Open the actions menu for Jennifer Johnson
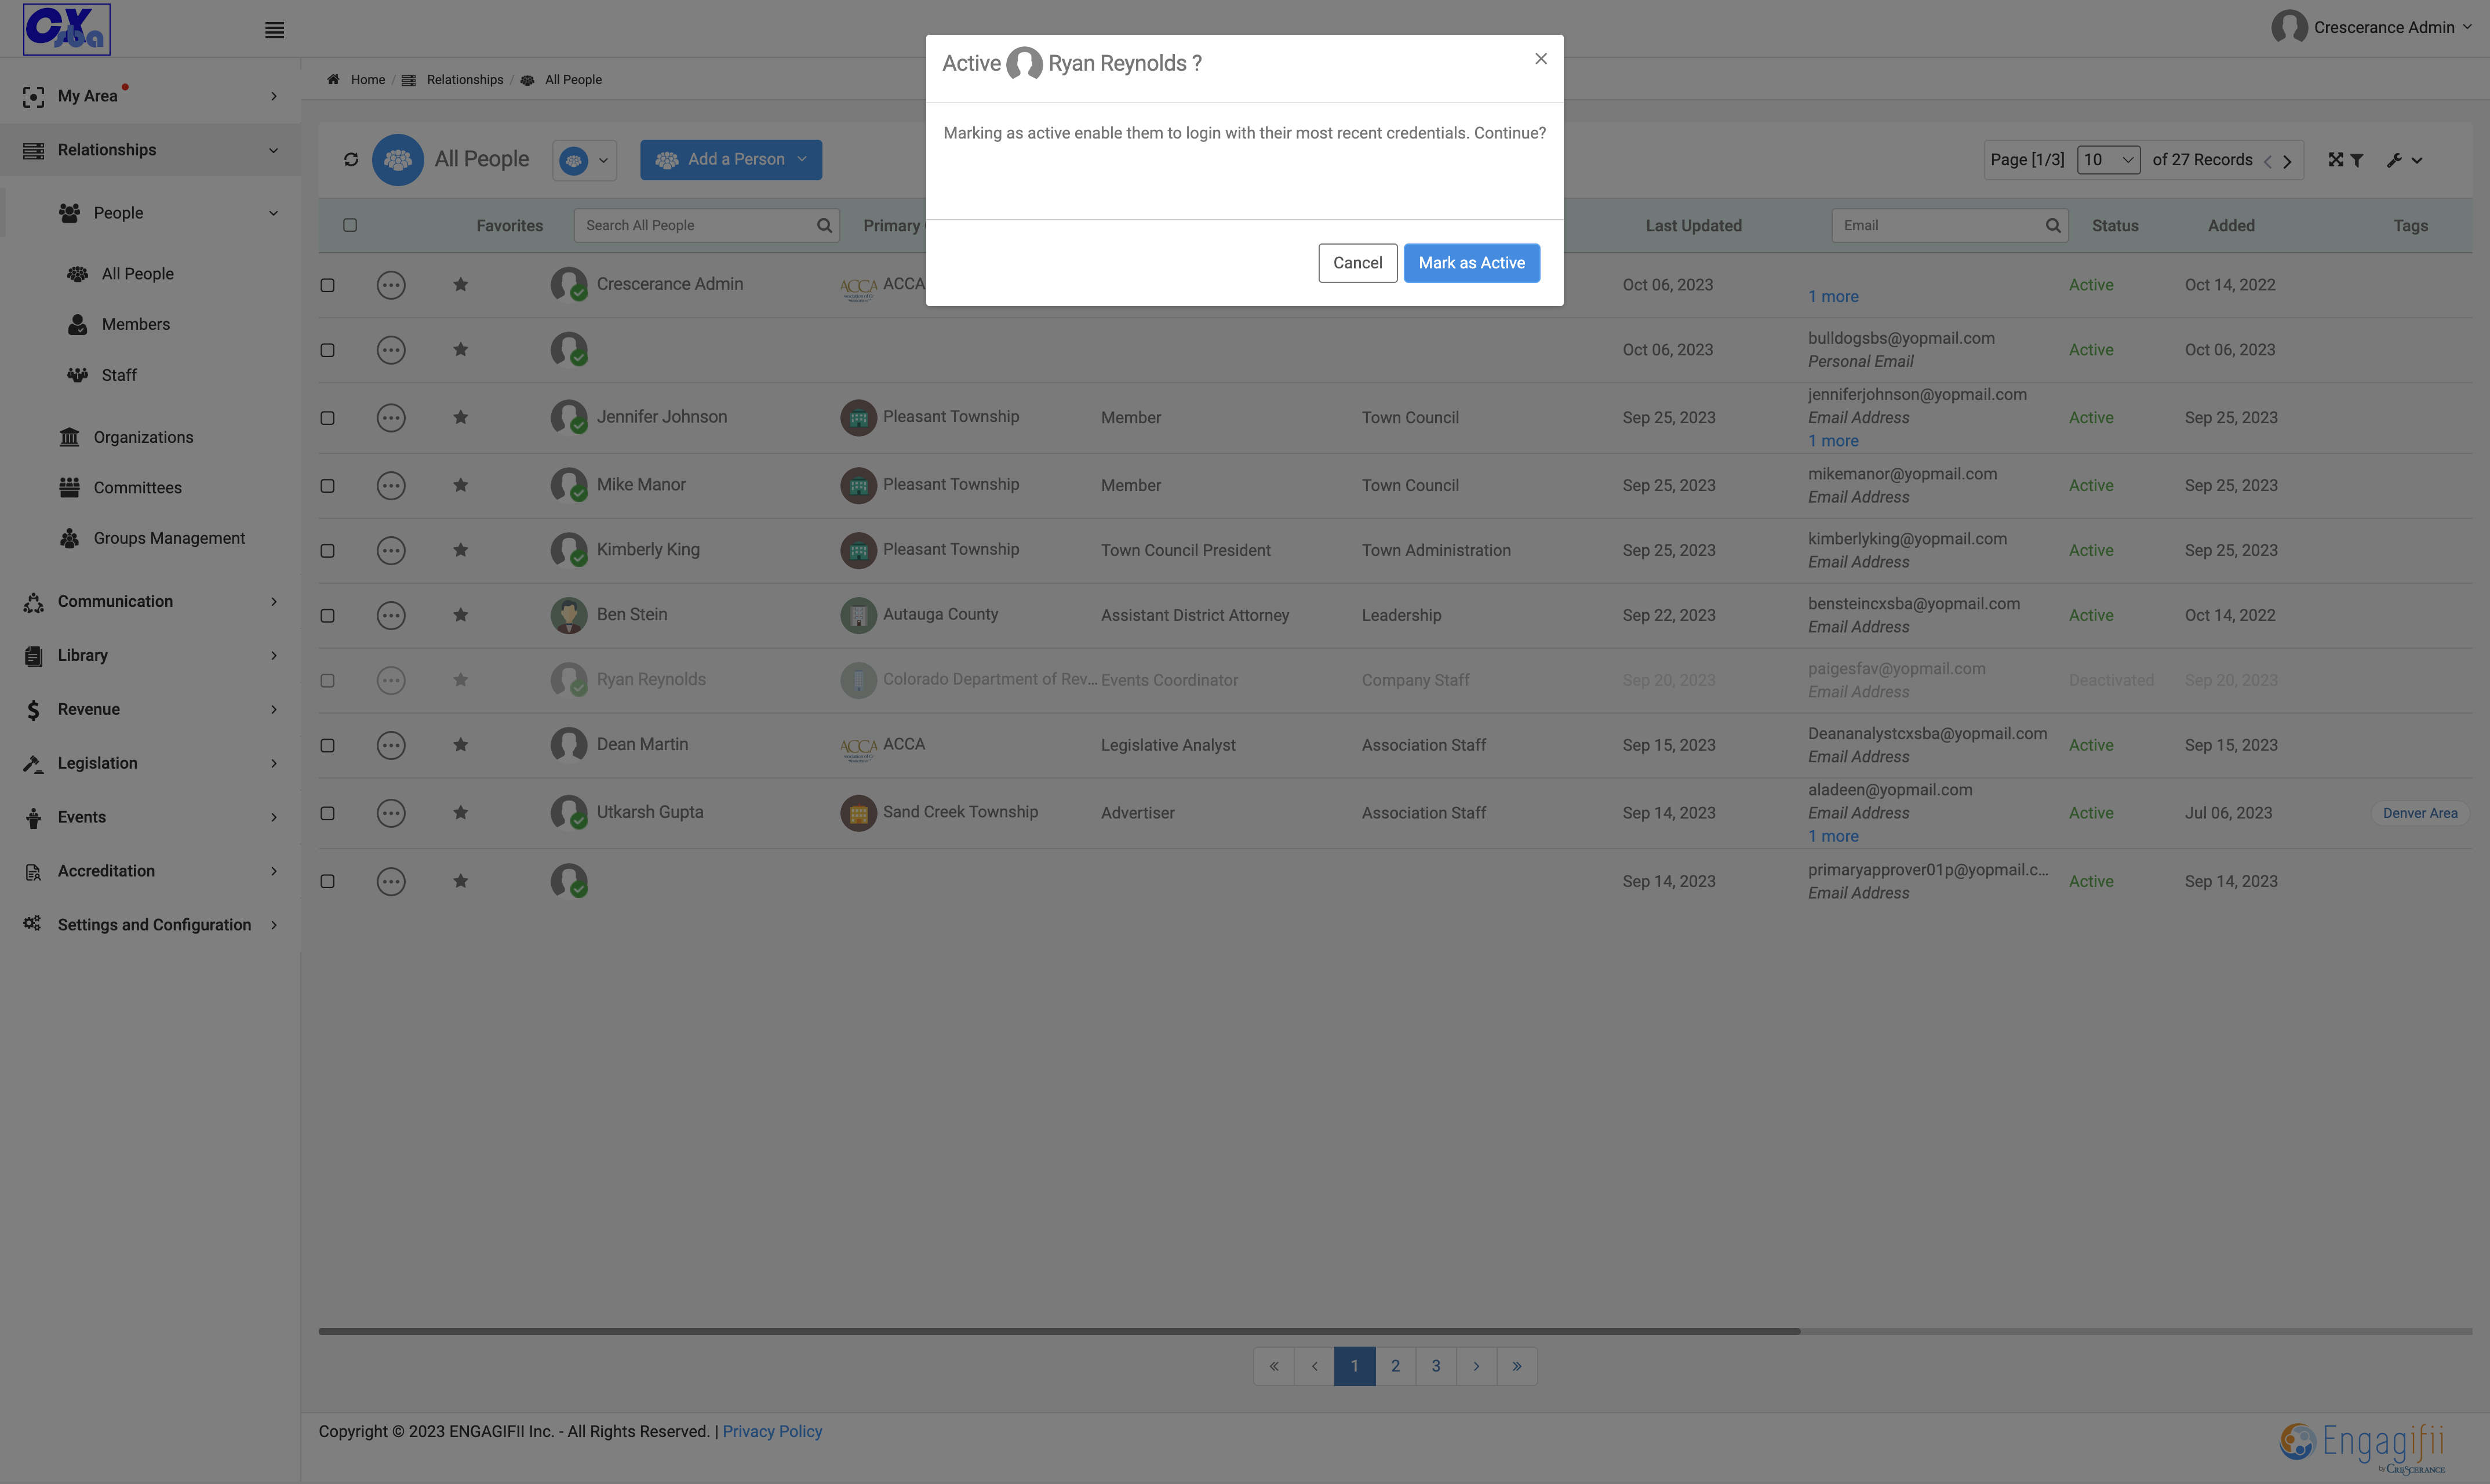This screenshot has width=2490, height=1484. [x=391, y=418]
